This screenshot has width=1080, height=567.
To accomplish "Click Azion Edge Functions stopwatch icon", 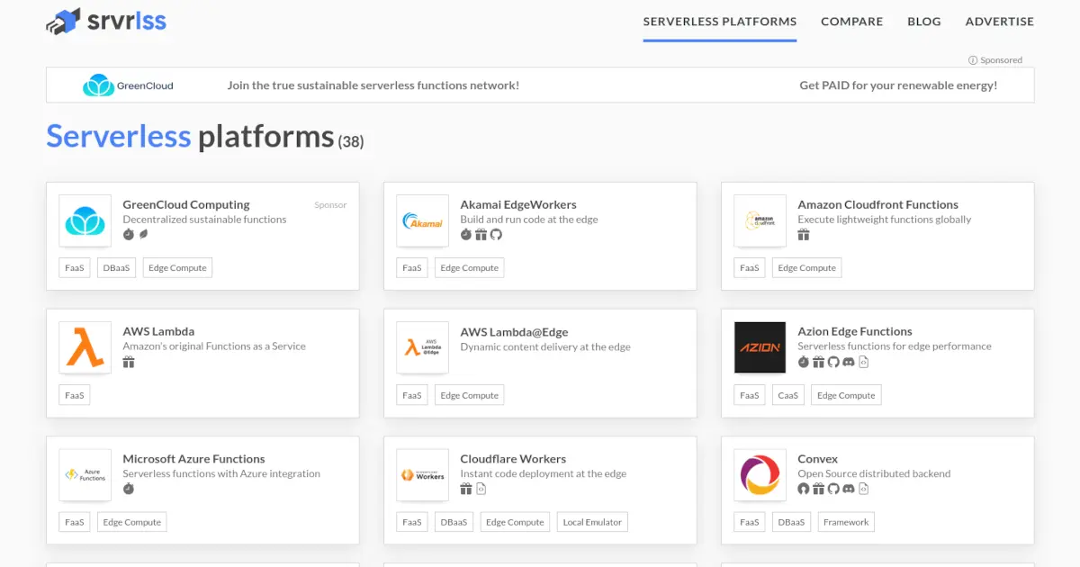I will [x=804, y=362].
